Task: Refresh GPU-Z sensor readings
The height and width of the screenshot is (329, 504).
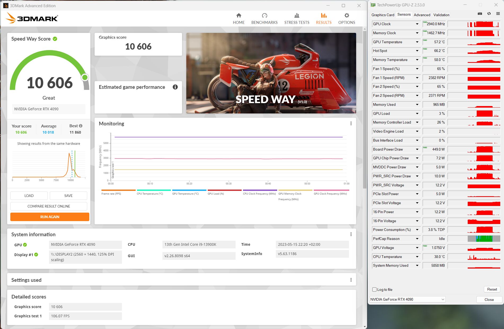Action: tap(489, 14)
